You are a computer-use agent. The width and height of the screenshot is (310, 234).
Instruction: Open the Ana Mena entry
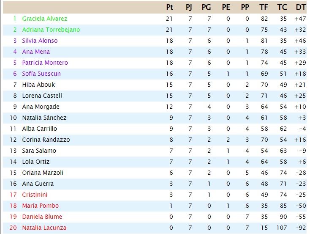point(36,52)
